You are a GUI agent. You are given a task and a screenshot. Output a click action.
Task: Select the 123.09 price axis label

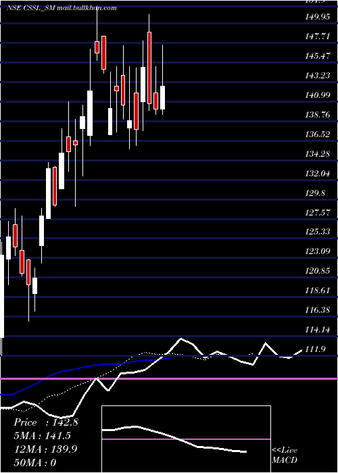[318, 251]
